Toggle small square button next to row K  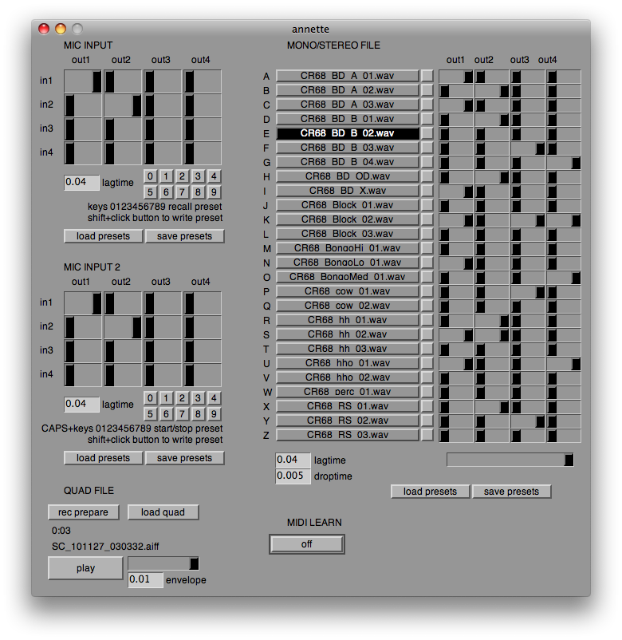[427, 219]
